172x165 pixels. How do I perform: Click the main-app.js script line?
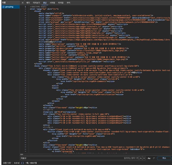click(83, 24)
